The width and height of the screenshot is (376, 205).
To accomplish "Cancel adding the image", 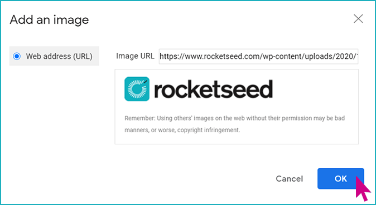I will click(x=289, y=179).
